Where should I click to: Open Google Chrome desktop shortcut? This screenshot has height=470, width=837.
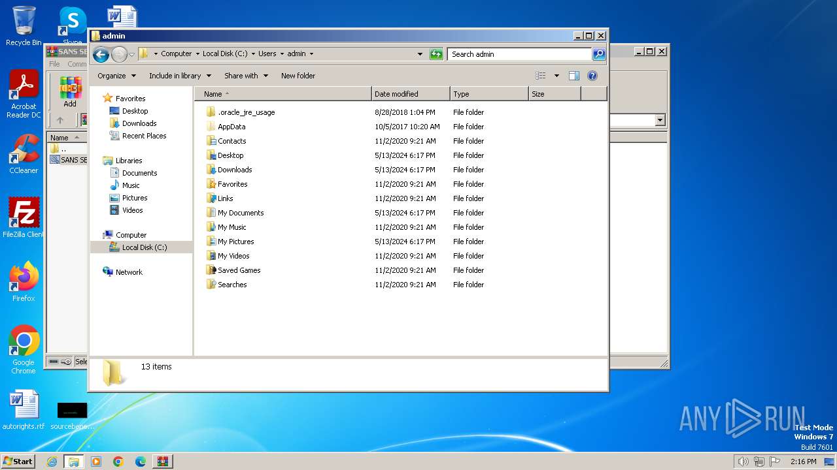point(24,350)
